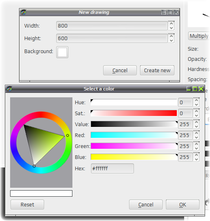Increment the Sat. value spinner
Viewport: 210px width, 221px height.
196,111
